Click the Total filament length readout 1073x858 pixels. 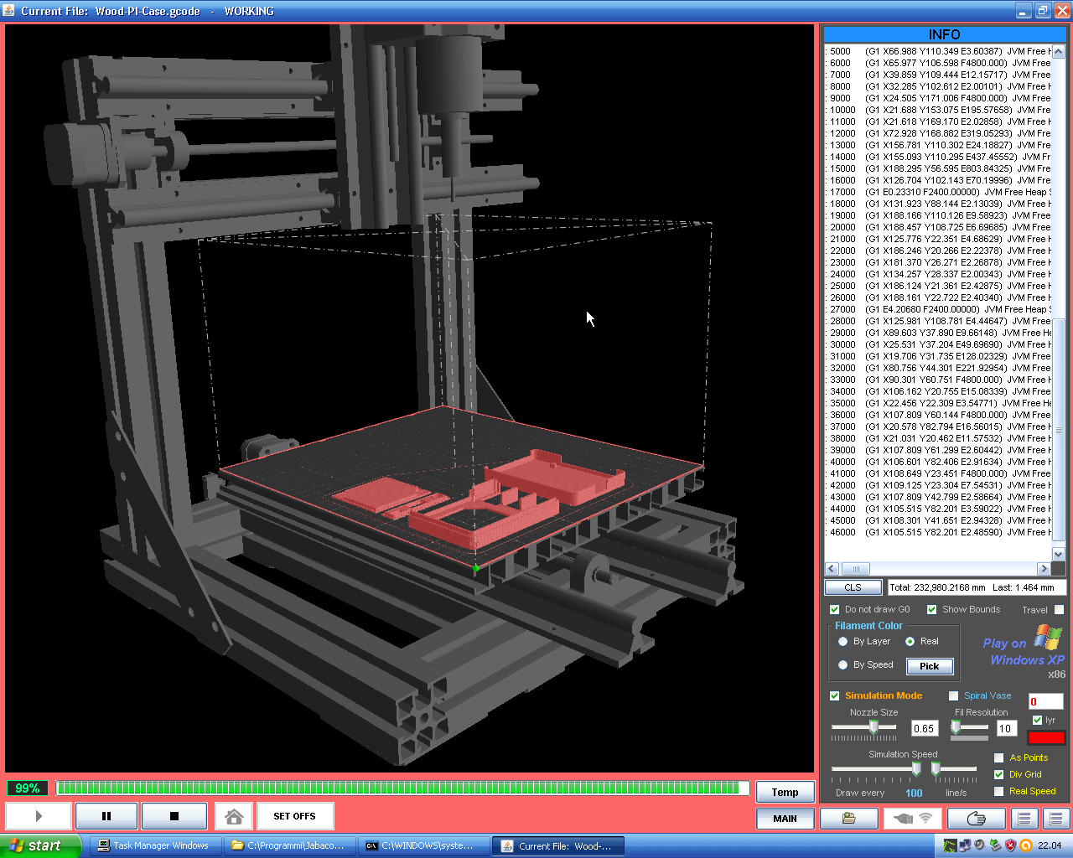977,587
